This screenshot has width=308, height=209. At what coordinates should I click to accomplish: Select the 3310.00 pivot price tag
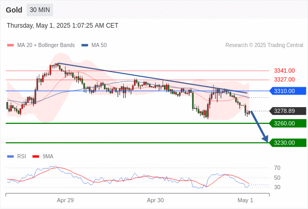288,91
